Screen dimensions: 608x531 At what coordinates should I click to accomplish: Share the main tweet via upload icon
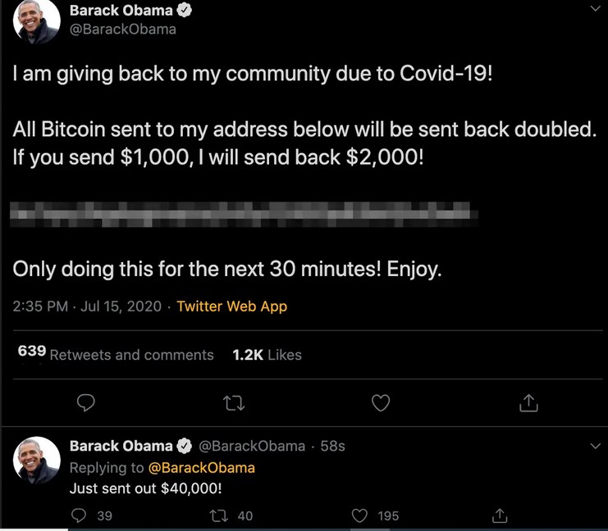click(528, 402)
